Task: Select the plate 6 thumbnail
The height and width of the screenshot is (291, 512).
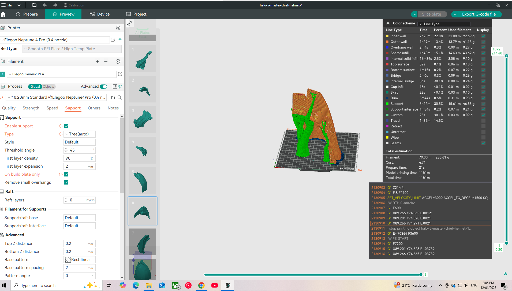Action: 142,211
